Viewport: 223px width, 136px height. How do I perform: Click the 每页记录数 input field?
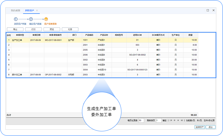coord(141,120)
